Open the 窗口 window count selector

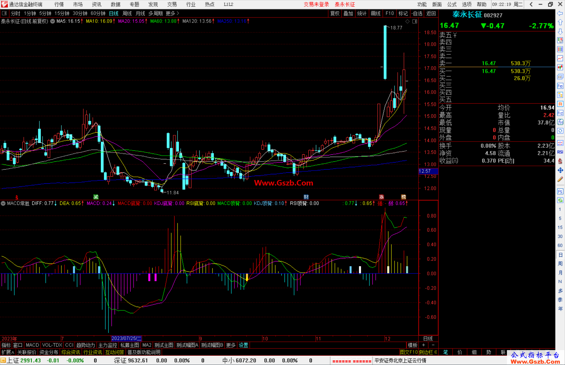click(x=18, y=345)
